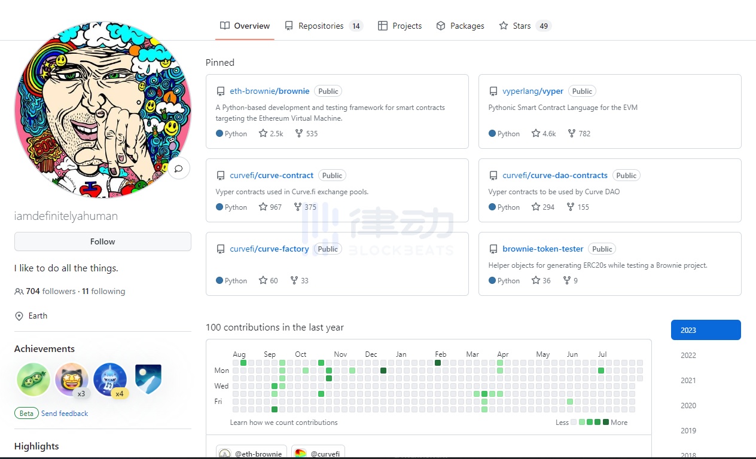View 60 stars on curve-factory
This screenshot has width=756, height=459.
point(269,280)
